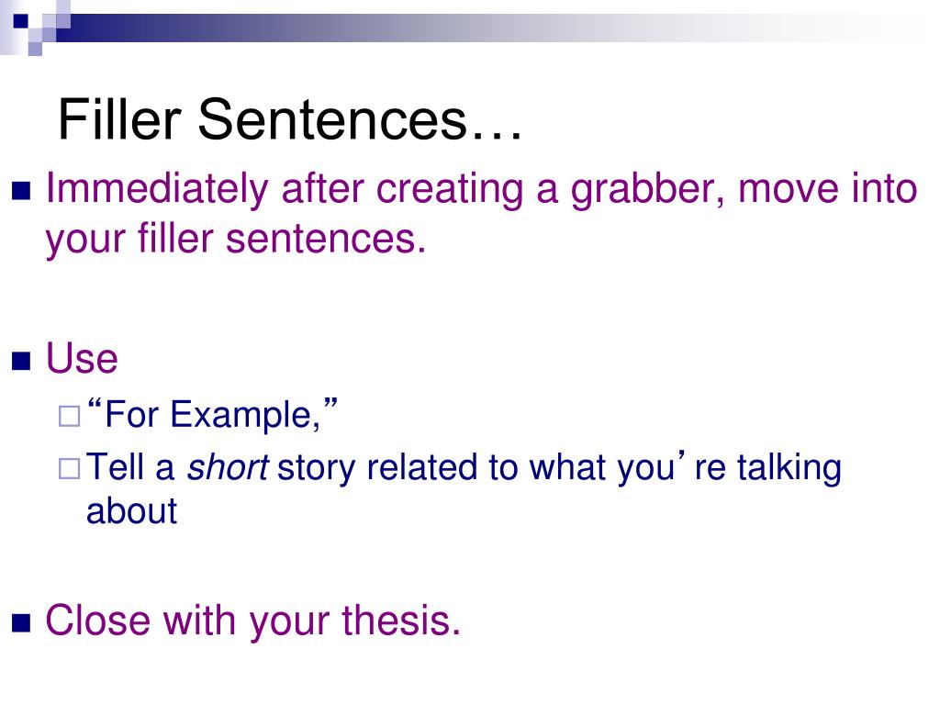The image size is (940, 705).
Task: Click the text For Example,
Action: (x=212, y=414)
